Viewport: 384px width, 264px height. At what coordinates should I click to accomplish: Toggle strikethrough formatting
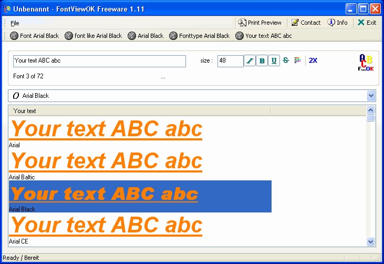tap(286, 60)
